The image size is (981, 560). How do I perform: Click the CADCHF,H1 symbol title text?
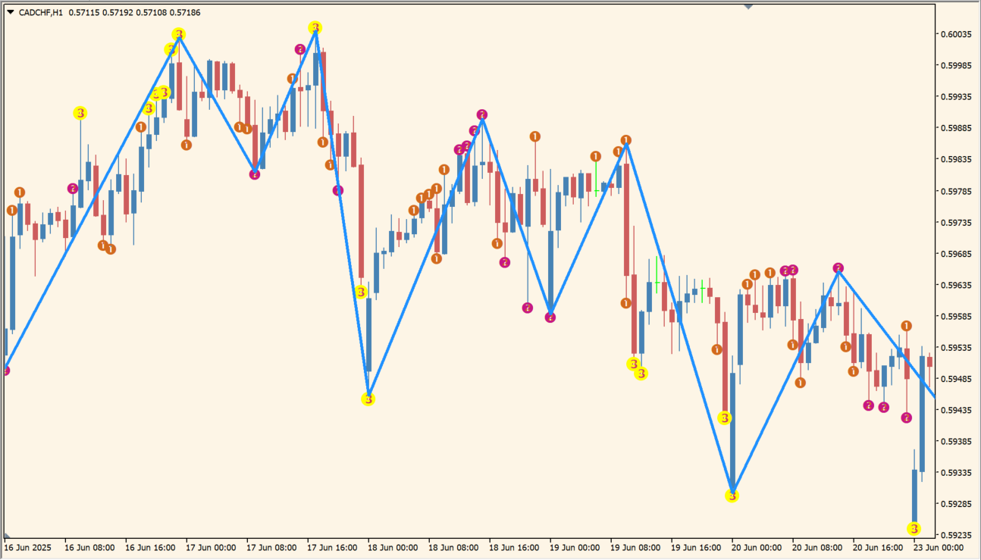(41, 13)
